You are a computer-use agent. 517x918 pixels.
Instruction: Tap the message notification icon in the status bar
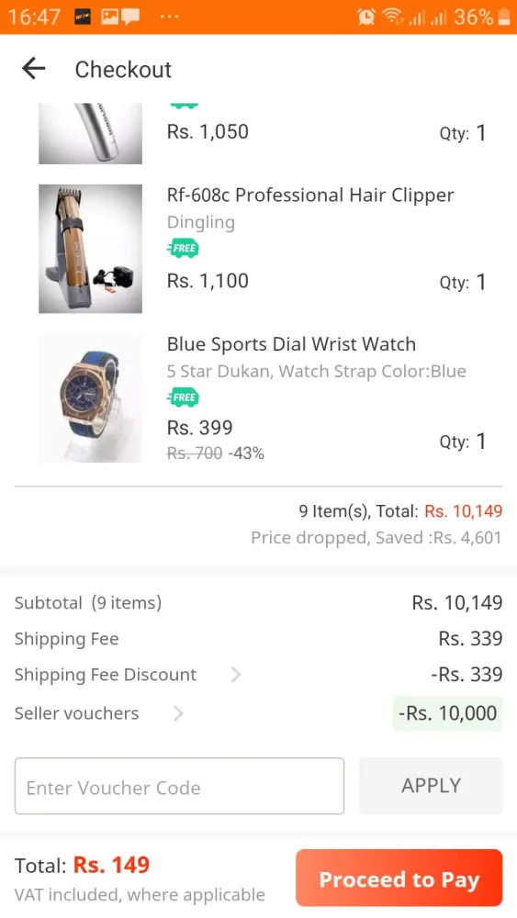click(130, 17)
